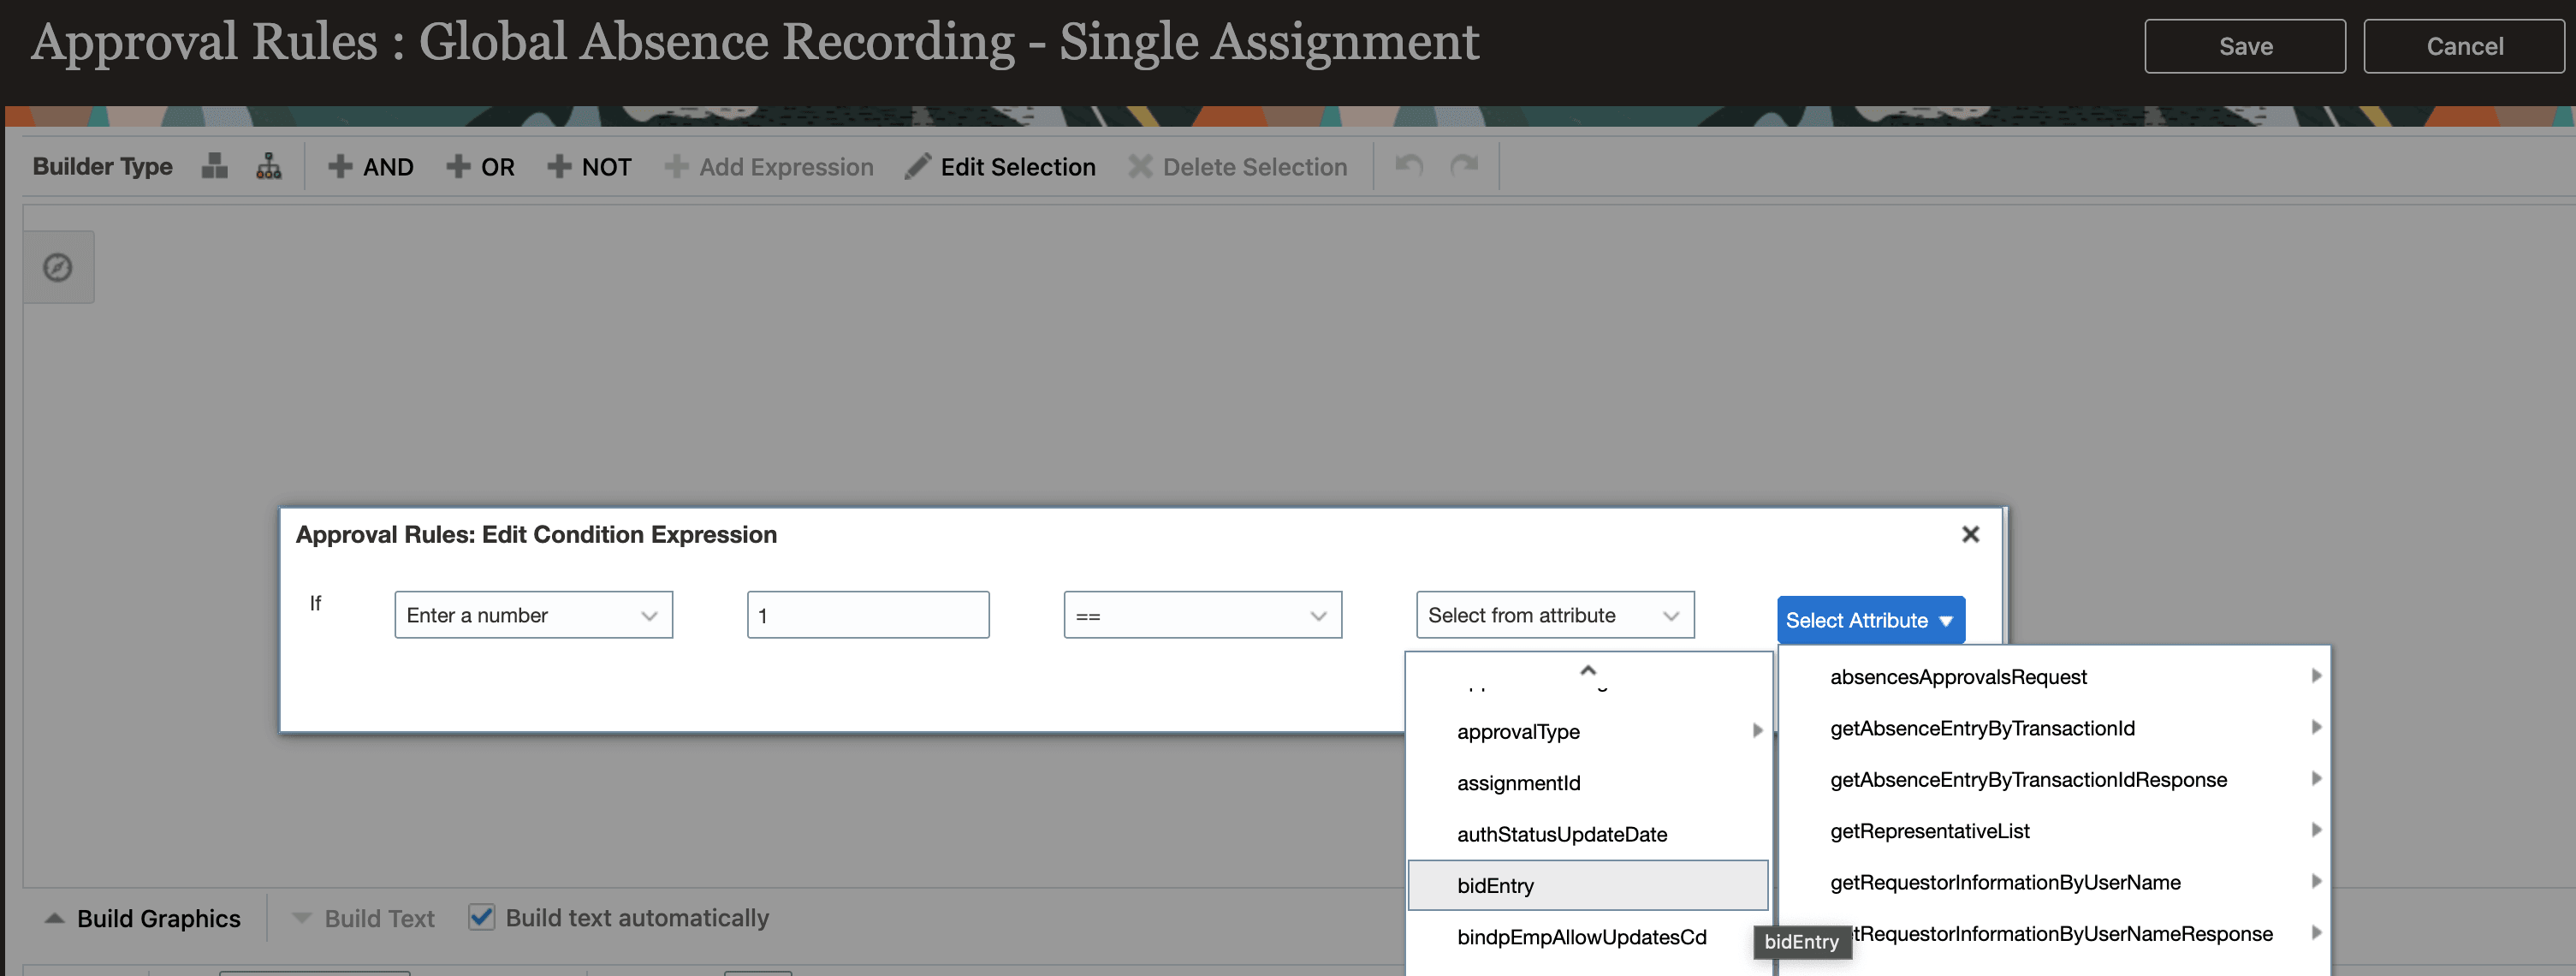This screenshot has height=976, width=2576.
Task: Open the Select Attribute dropdown
Action: 1869,620
